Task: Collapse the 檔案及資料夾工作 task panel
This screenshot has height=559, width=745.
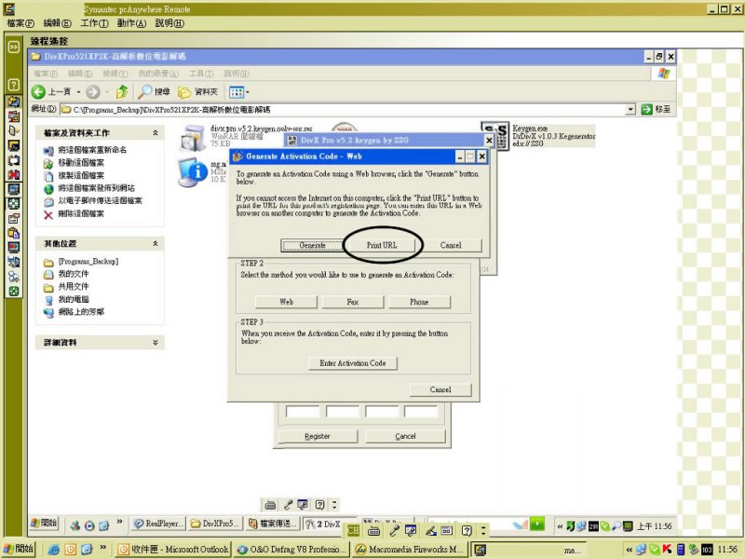Action: click(x=156, y=133)
